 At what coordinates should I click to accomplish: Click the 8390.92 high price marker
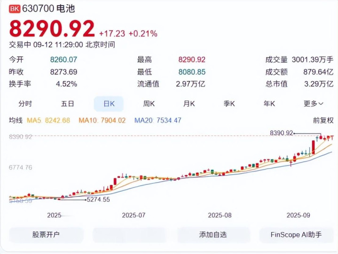[282, 133]
